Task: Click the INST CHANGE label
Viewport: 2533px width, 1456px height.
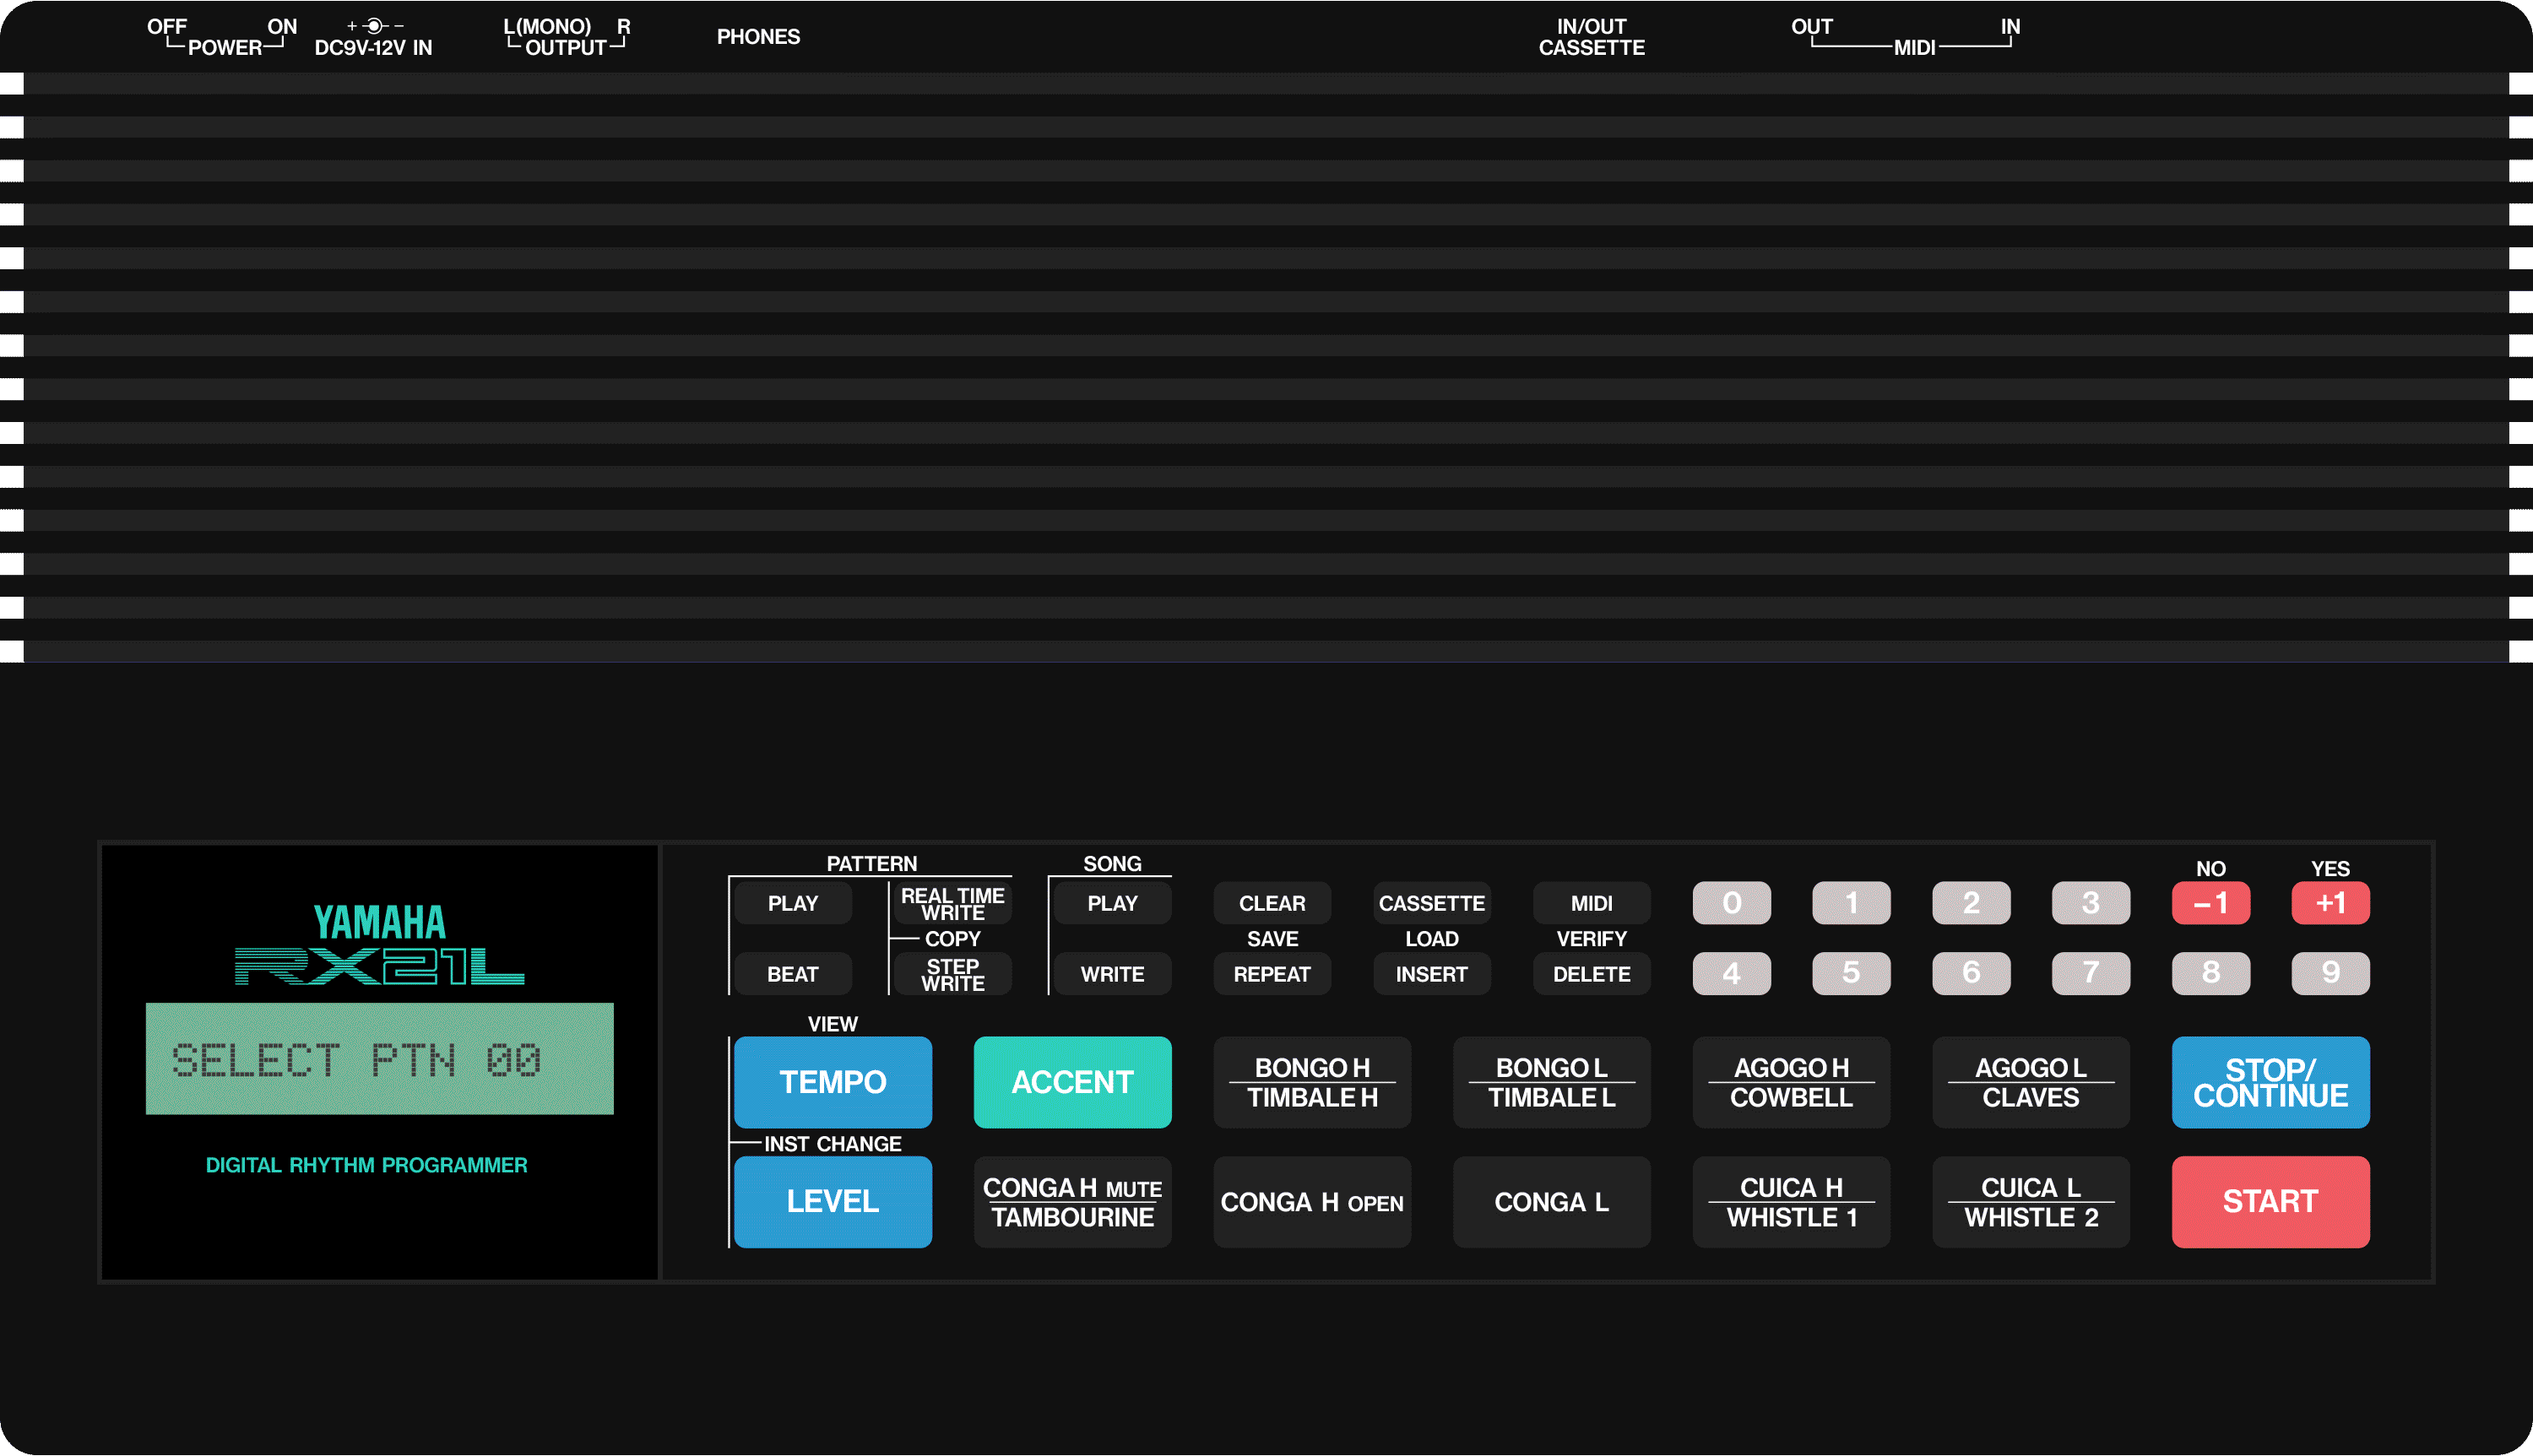Action: point(833,1144)
